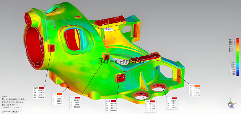The image size is (241, 114).
Task: Click the black point on the right orange bracket face
Action: point(179,76)
